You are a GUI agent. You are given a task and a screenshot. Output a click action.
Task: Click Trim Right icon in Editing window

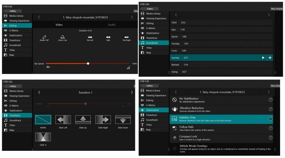127,37
